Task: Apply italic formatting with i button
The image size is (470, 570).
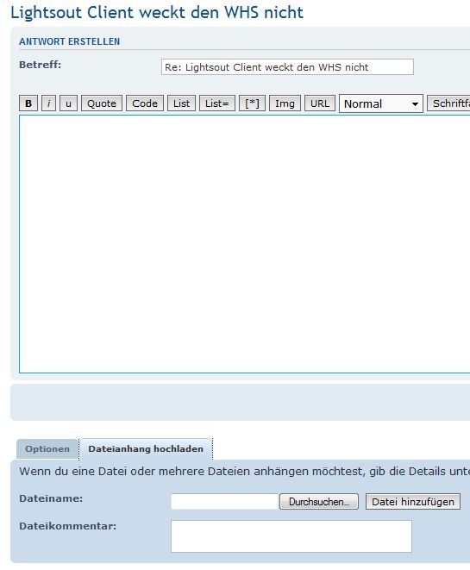Action: pos(48,103)
